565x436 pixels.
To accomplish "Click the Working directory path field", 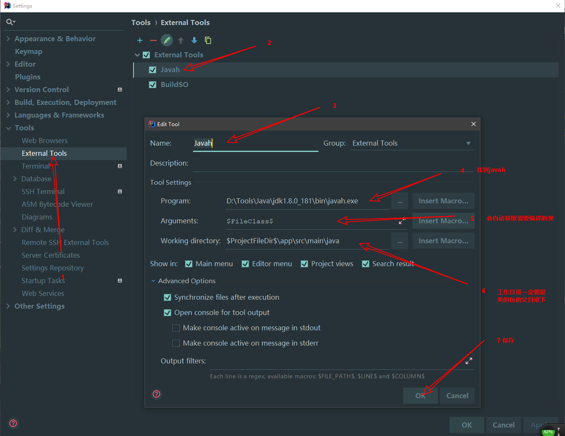I will (307, 241).
